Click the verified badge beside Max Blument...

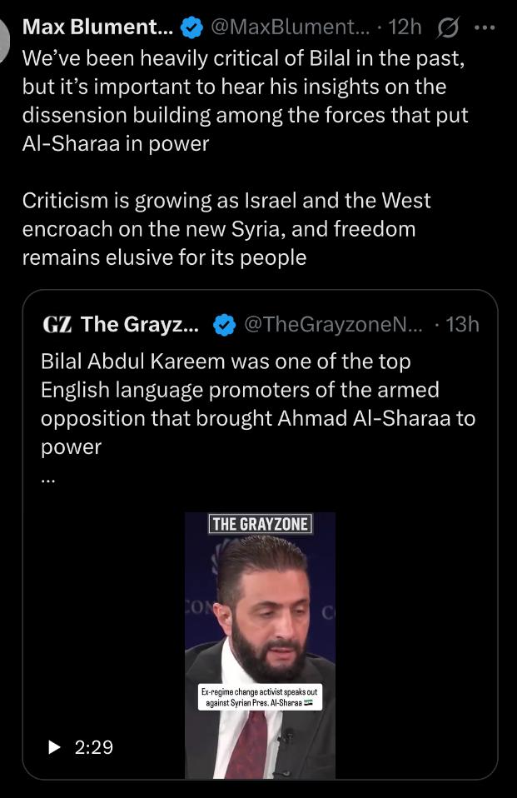point(191,27)
